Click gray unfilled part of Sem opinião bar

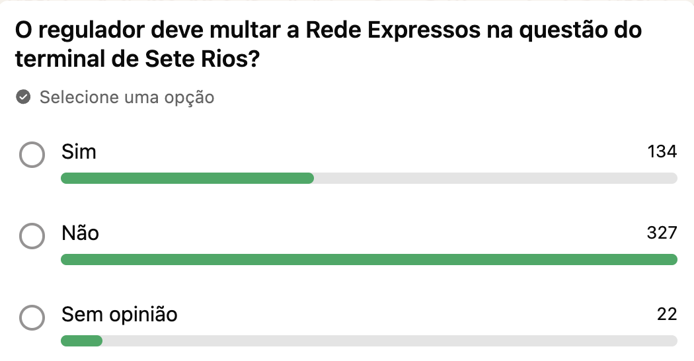pos(390,341)
